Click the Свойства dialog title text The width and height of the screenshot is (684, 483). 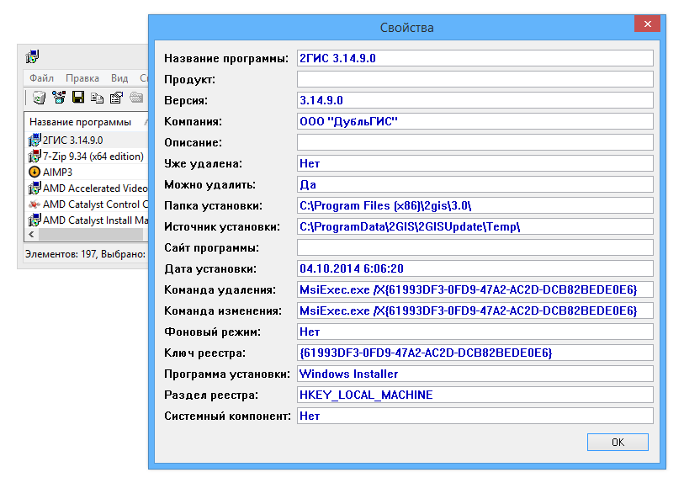(406, 28)
